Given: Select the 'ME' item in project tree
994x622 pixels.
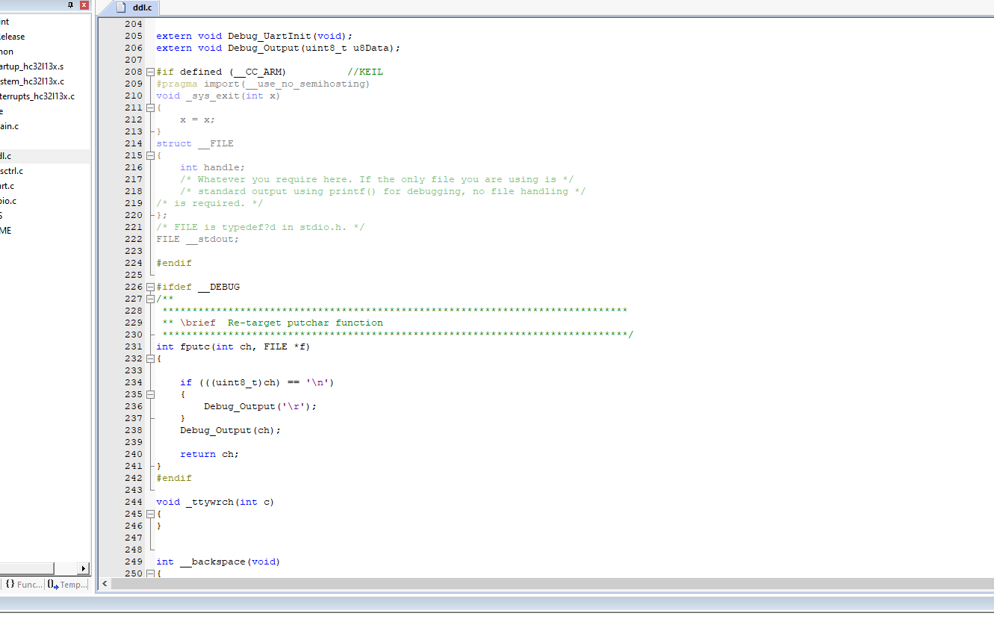Looking at the screenshot, I should pos(6,231).
